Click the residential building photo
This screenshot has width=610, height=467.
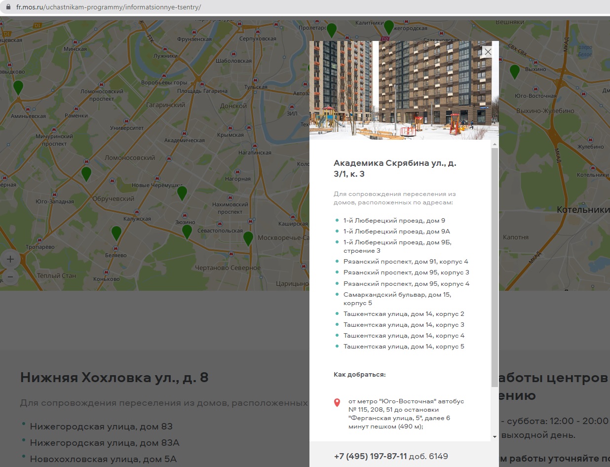[x=404, y=90]
